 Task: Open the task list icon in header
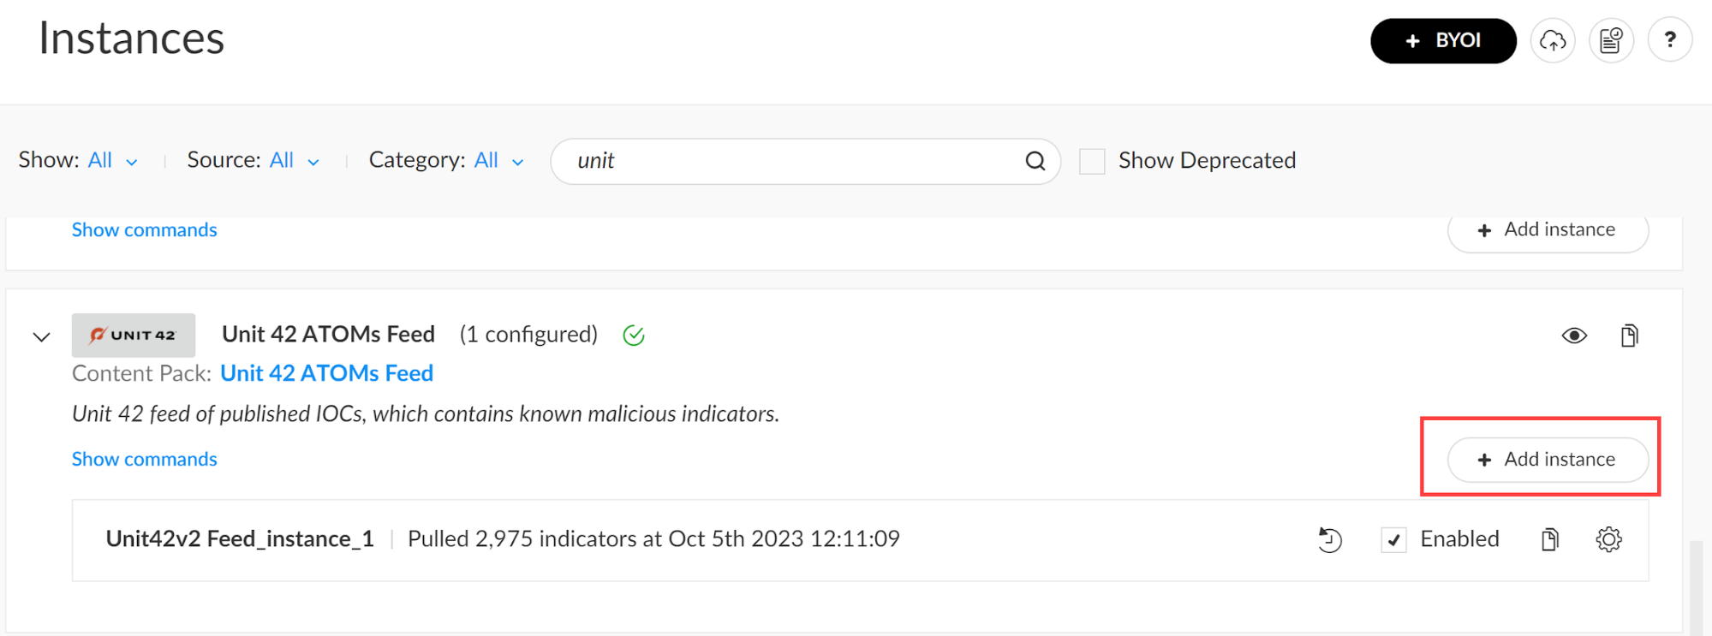[1611, 40]
